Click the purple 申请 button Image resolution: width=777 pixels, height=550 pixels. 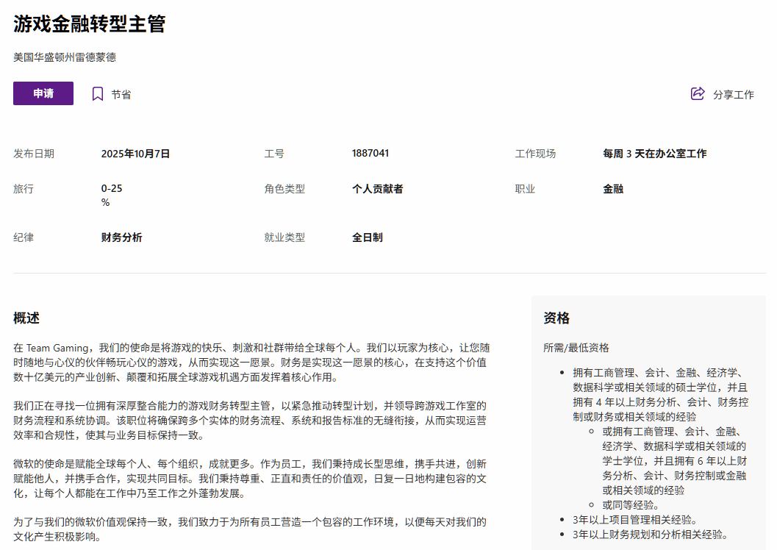43,93
